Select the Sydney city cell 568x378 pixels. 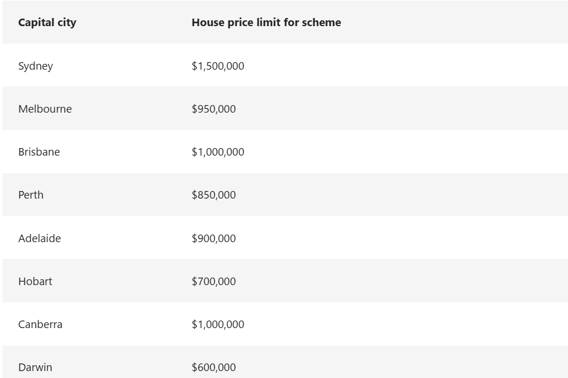(35, 66)
